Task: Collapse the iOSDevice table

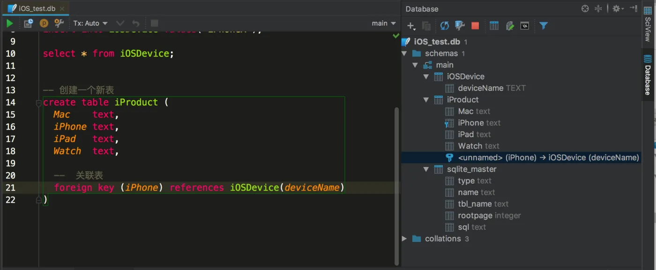Action: click(426, 76)
